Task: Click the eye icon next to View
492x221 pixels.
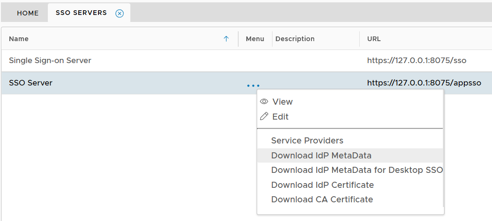Action: [x=264, y=101]
